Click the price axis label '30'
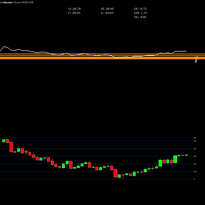 [x=195, y=141]
